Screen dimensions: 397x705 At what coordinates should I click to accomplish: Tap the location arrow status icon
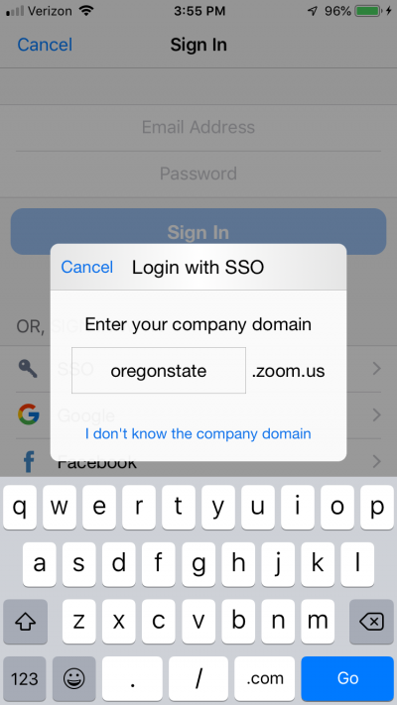coord(313,11)
